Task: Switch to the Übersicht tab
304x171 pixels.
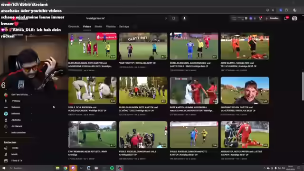Action: 74,27
